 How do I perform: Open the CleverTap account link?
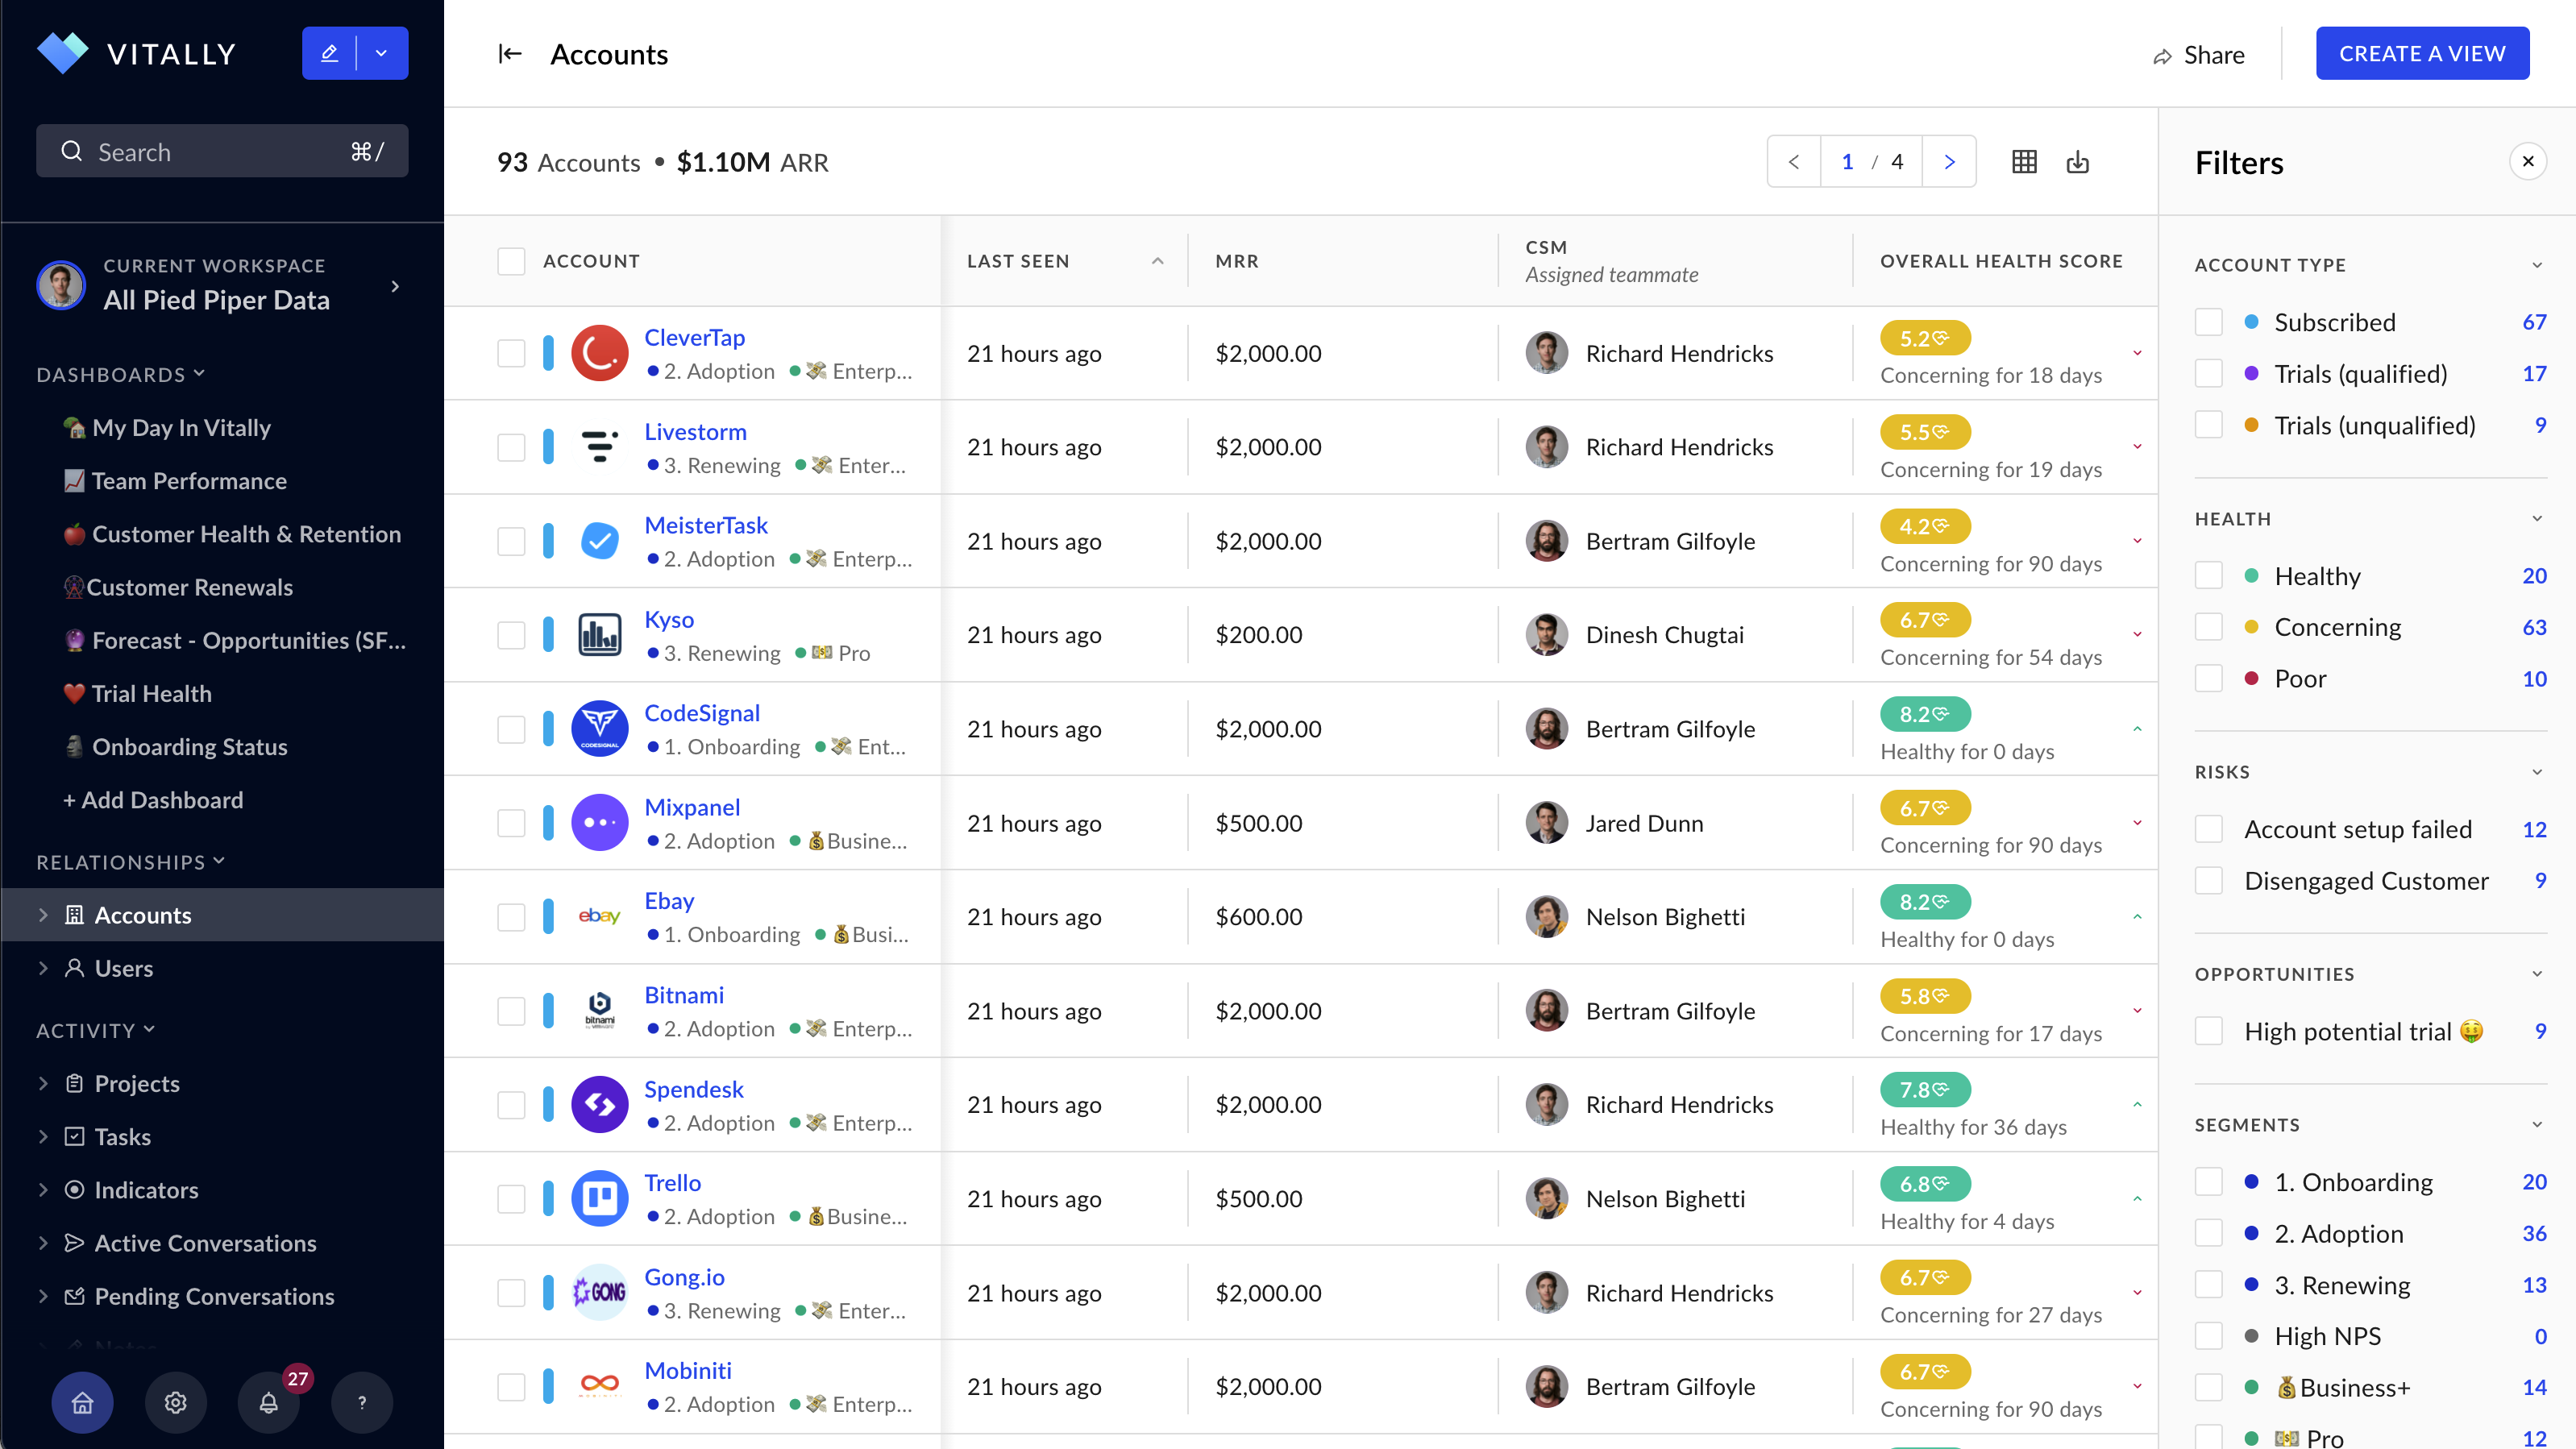coord(694,338)
